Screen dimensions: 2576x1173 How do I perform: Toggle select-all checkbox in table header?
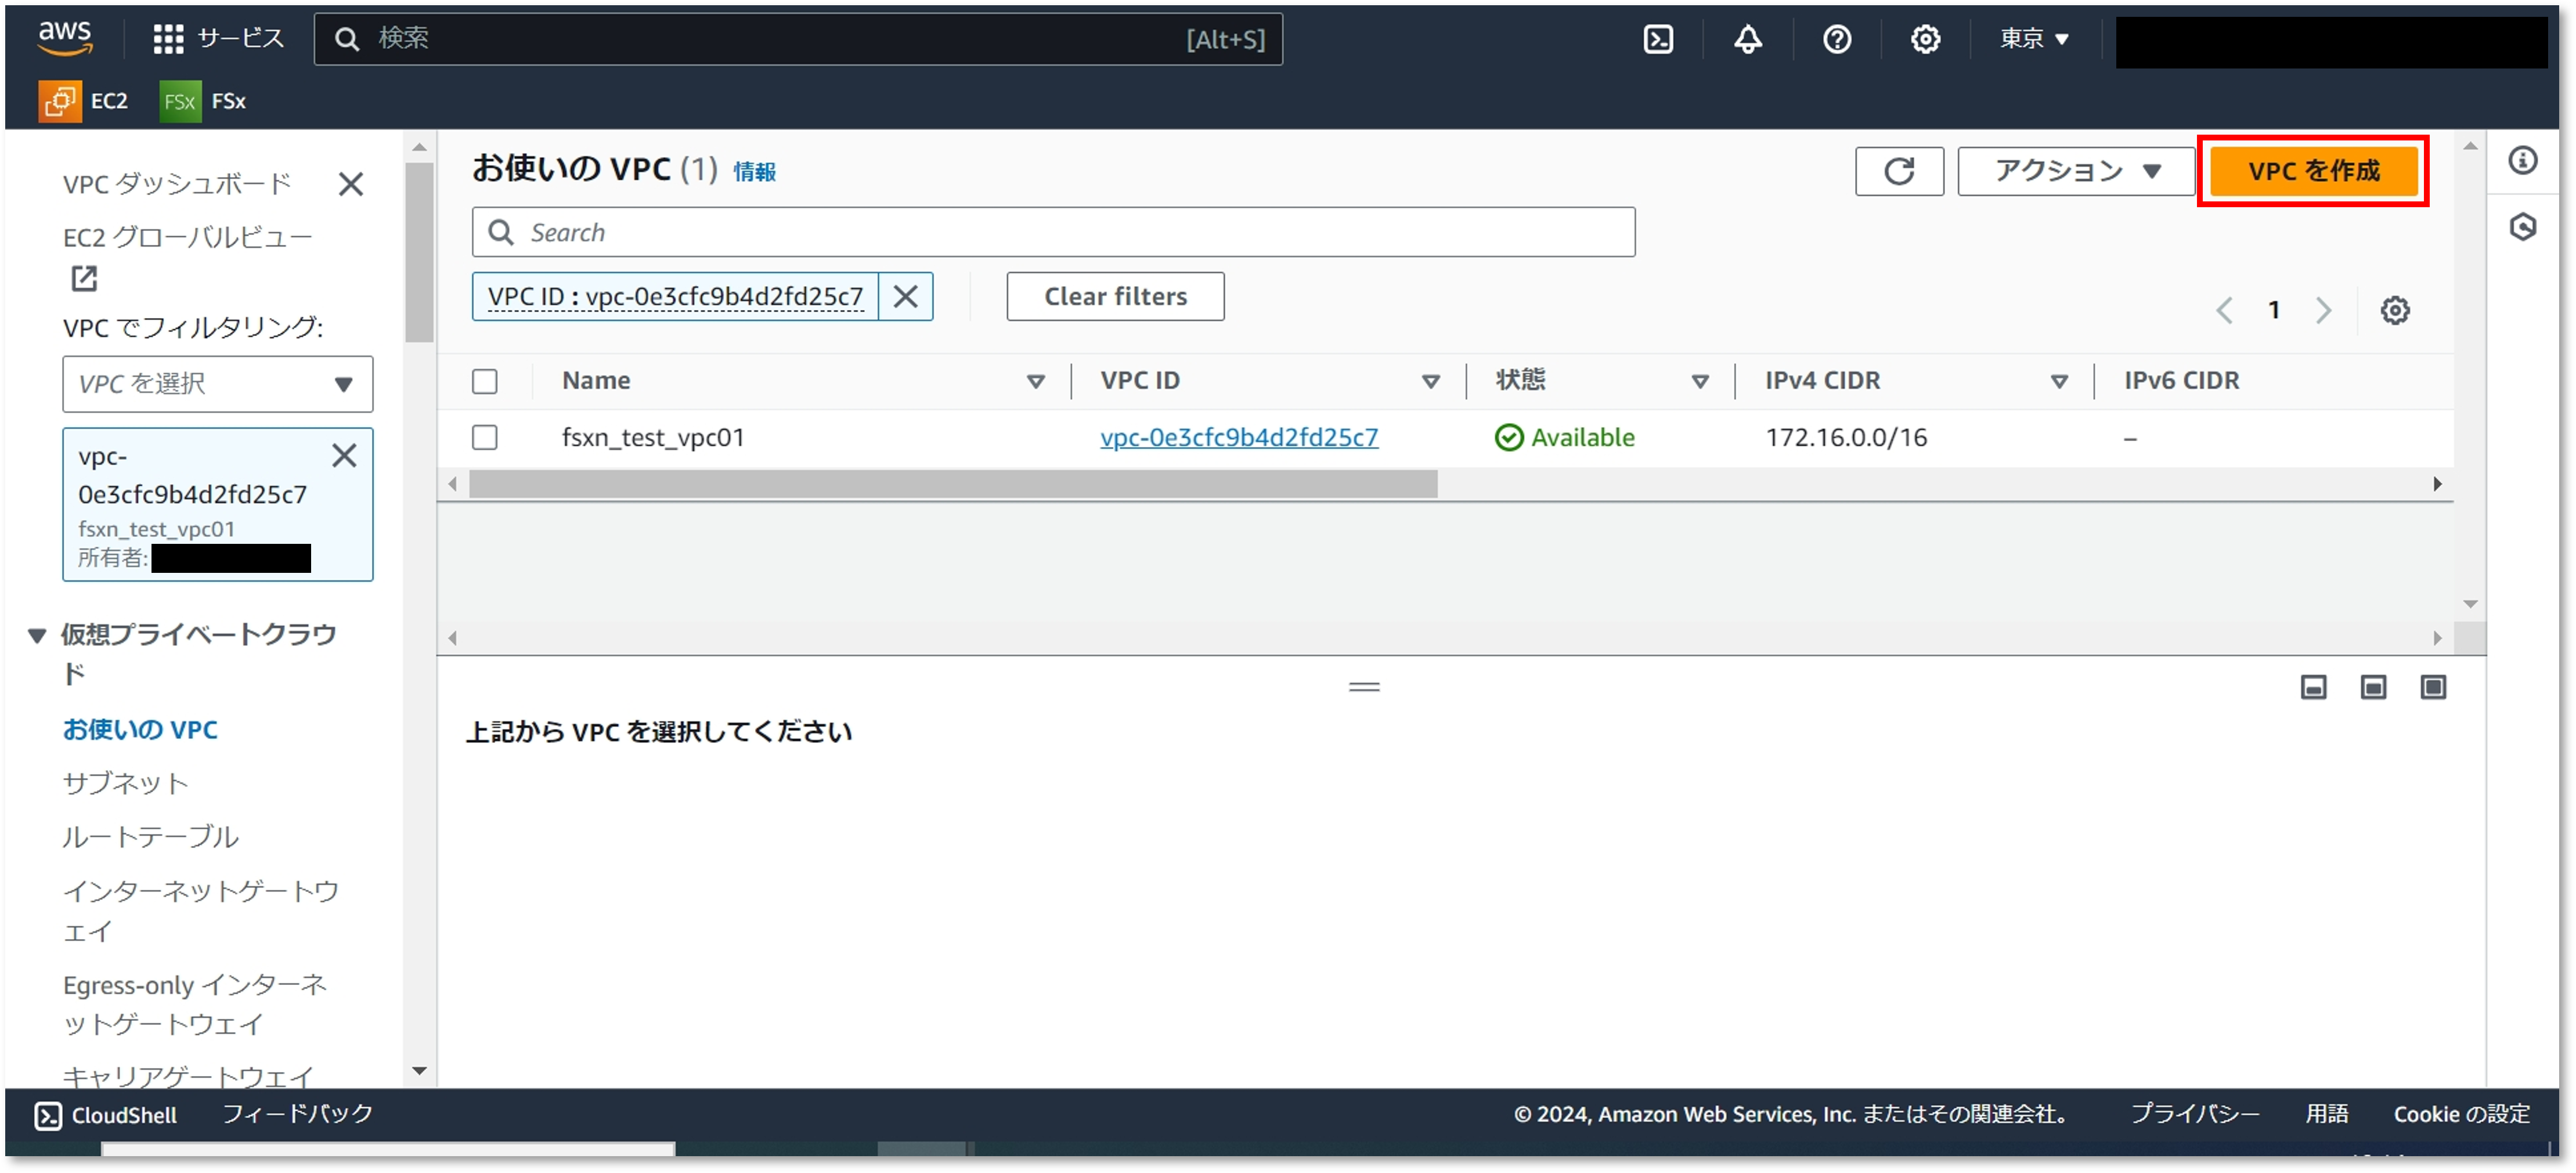point(484,381)
